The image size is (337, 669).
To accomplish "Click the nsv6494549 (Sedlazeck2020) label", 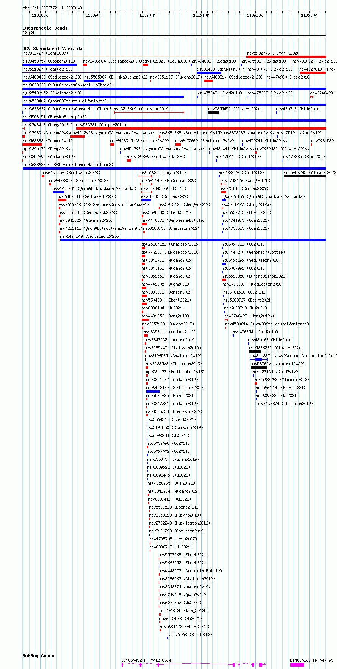I will pos(89,236).
